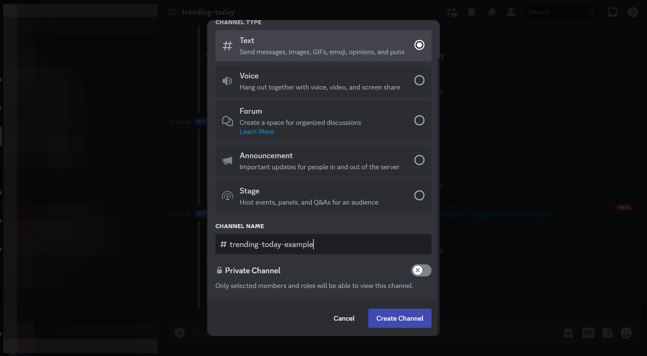Open the gift Nitro icon
The image size is (647, 356).
[568, 333]
